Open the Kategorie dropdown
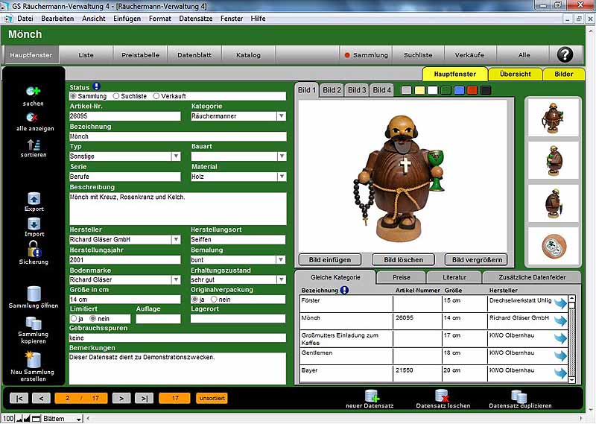The height and width of the screenshot is (424, 596). pyautogui.click(x=281, y=116)
